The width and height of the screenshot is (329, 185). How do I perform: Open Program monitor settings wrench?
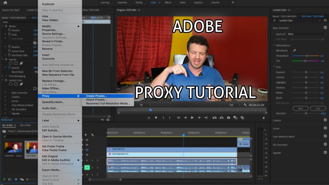tap(245, 105)
